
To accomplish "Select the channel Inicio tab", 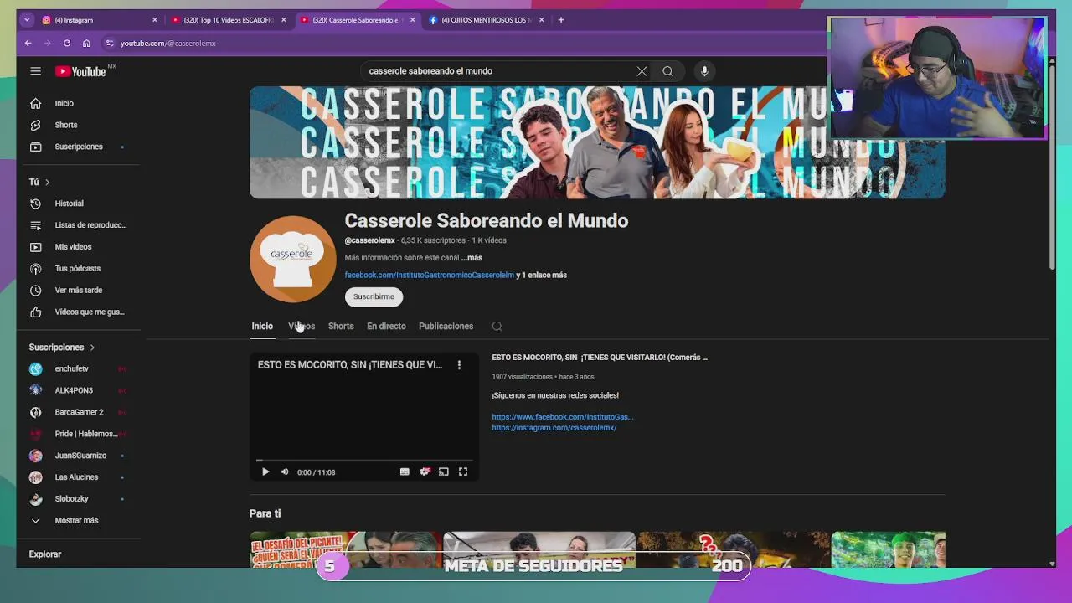I will tap(262, 327).
